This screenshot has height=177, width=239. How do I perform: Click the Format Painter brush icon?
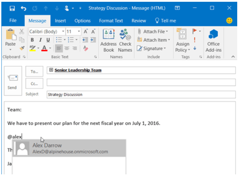tap(22, 48)
